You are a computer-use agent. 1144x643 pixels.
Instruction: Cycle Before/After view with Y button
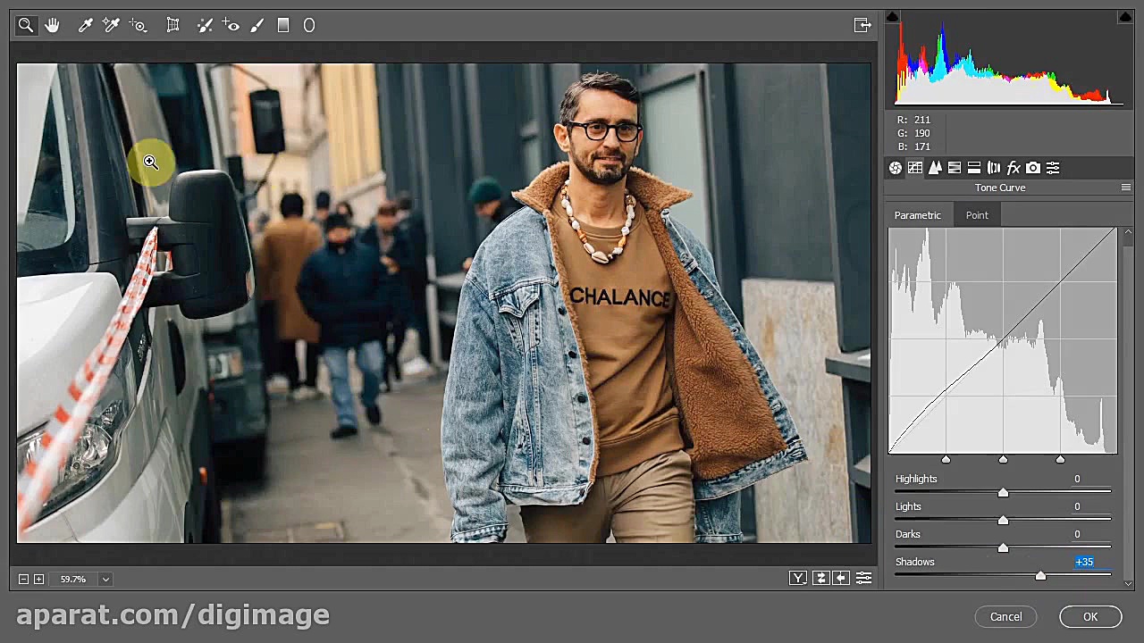coord(798,579)
